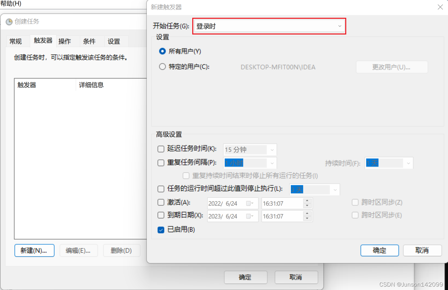Enable the 延迟任务时间 checkbox
The image size is (448, 290).
(160, 149)
